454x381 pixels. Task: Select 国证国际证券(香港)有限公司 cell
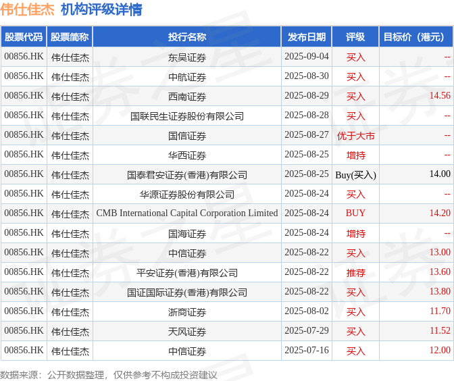click(x=187, y=293)
